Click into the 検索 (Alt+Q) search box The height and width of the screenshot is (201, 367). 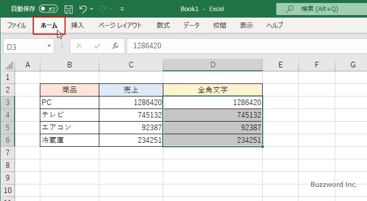coord(322,9)
